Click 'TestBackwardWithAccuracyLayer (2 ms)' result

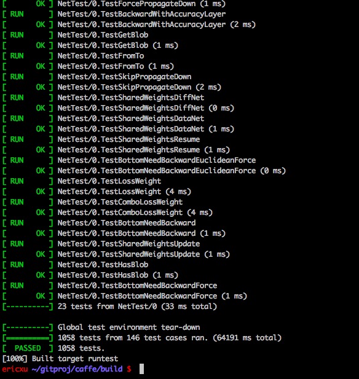(x=178, y=25)
